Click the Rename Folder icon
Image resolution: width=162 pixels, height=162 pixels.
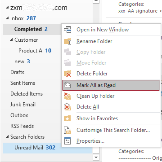67,41
